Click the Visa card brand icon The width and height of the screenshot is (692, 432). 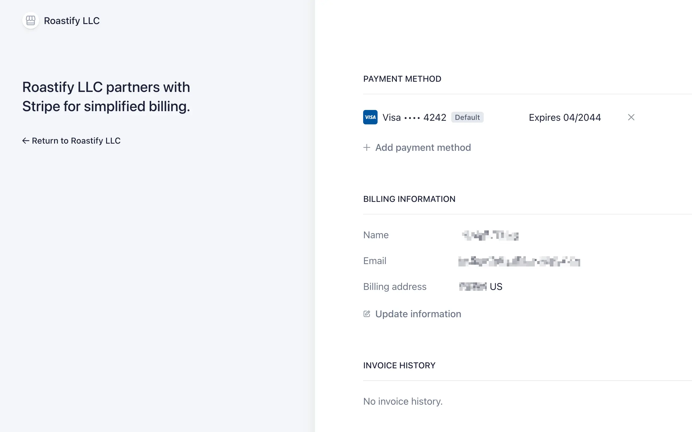[x=370, y=117]
